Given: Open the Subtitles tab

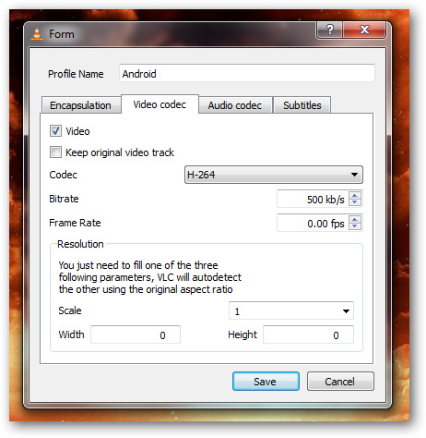Looking at the screenshot, I should [302, 105].
